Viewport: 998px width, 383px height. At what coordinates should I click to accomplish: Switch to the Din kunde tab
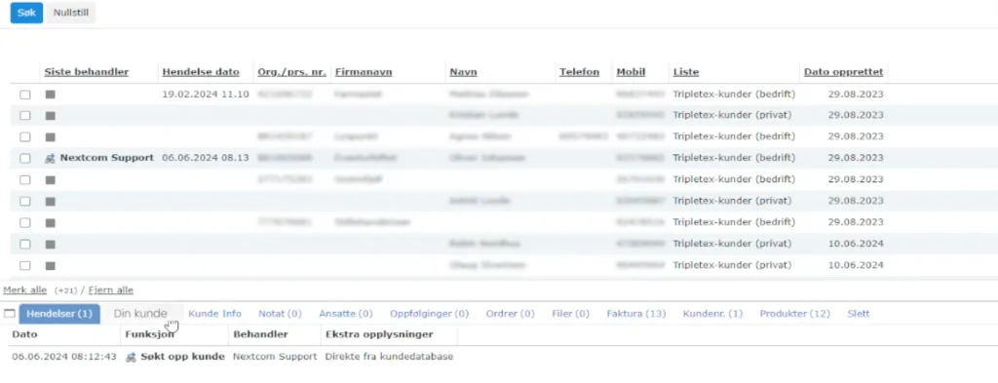tap(140, 314)
